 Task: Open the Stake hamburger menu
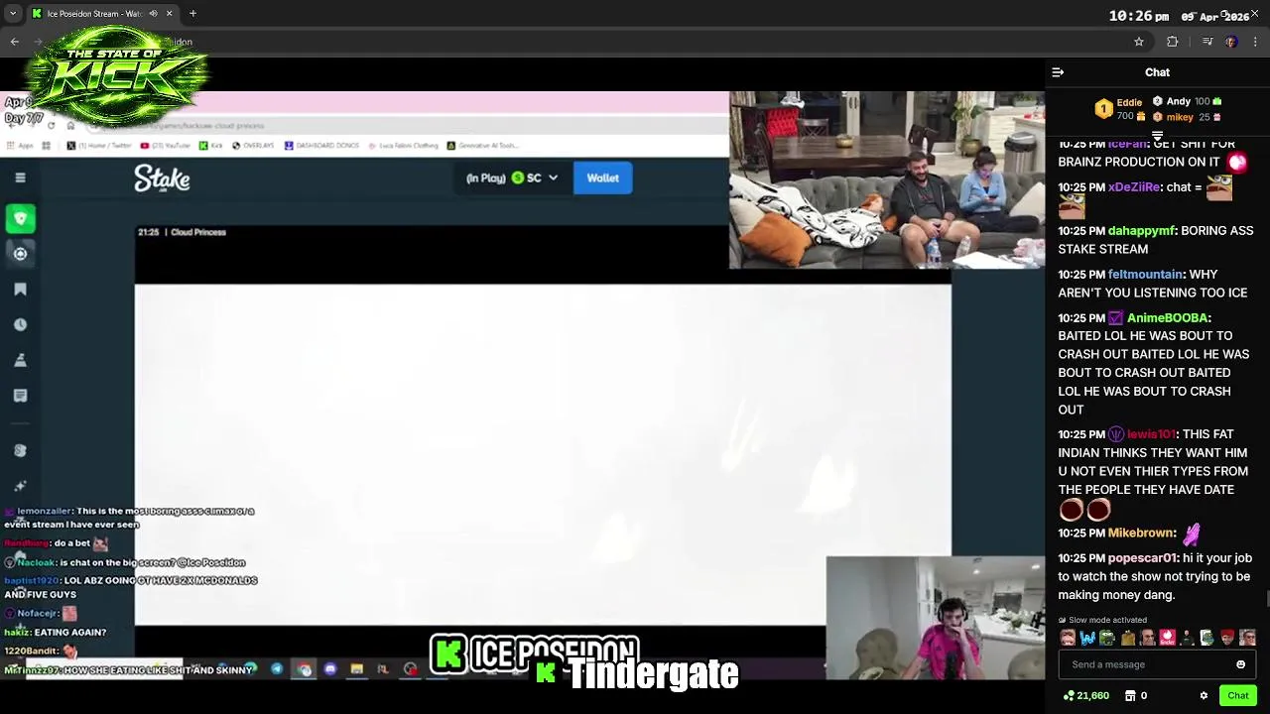(x=20, y=178)
